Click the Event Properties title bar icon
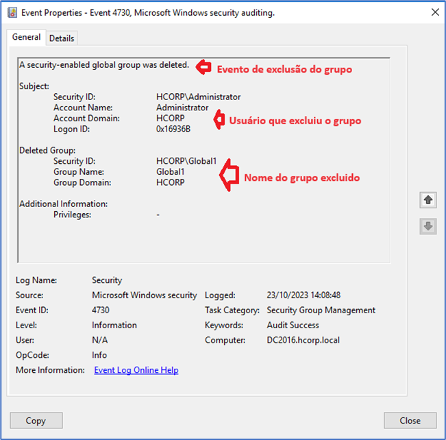The width and height of the screenshot is (446, 440). pyautogui.click(x=12, y=12)
